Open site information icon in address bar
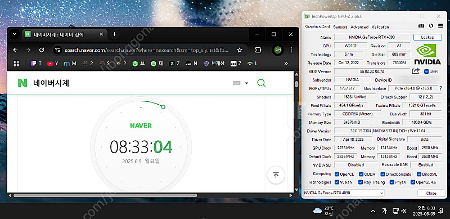This screenshot has height=219, width=450. (57, 50)
